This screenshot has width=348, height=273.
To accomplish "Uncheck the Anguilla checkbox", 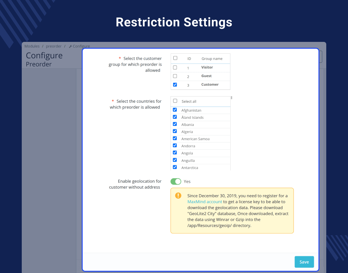I will click(x=175, y=160).
